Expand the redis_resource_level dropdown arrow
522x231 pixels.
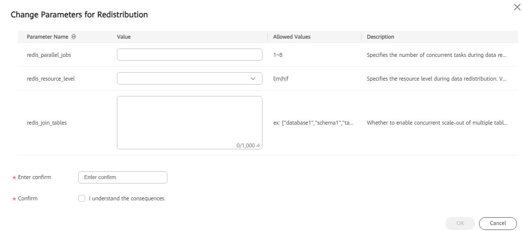point(253,79)
